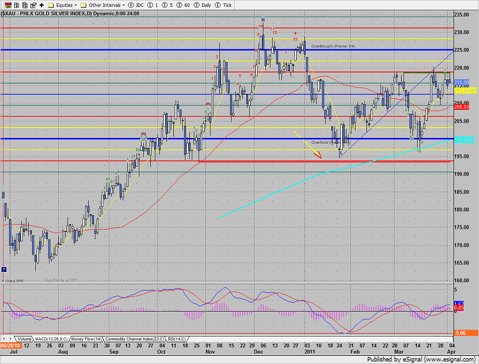
Task: Switch to the Money Flow(14) tab
Action: tap(86, 339)
